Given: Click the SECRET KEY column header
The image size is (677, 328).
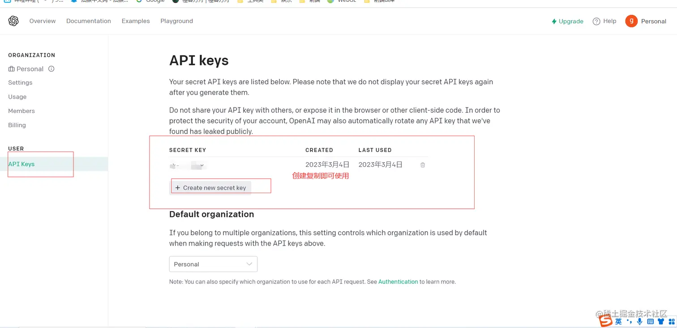Looking at the screenshot, I should coord(188,150).
